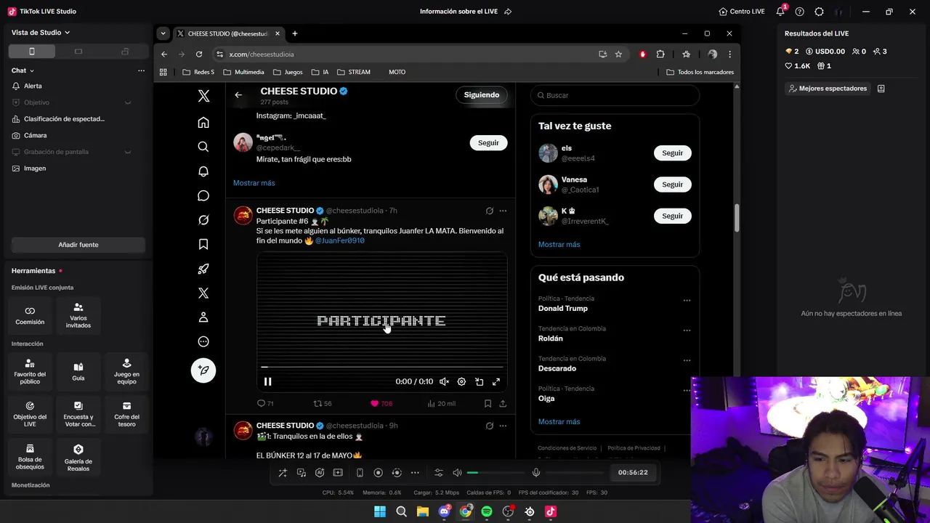930x523 pixels.
Task: Open File Explorer from the taskbar
Action: click(422, 511)
